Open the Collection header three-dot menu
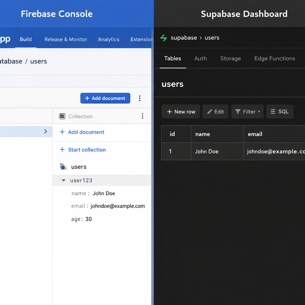Viewport: 305px width, 305px height. click(x=142, y=116)
